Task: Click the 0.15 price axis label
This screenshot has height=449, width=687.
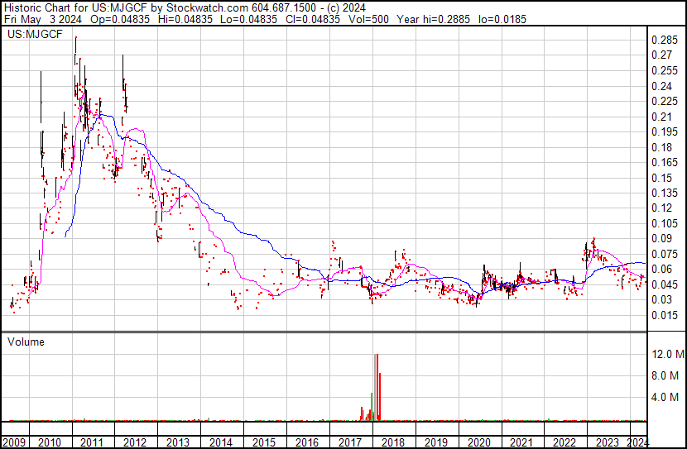Action: pyautogui.click(x=661, y=178)
